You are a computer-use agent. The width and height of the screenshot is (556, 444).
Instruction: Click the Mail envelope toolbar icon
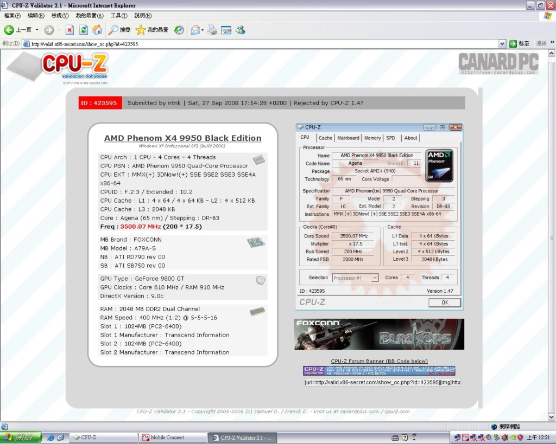[x=195, y=30]
